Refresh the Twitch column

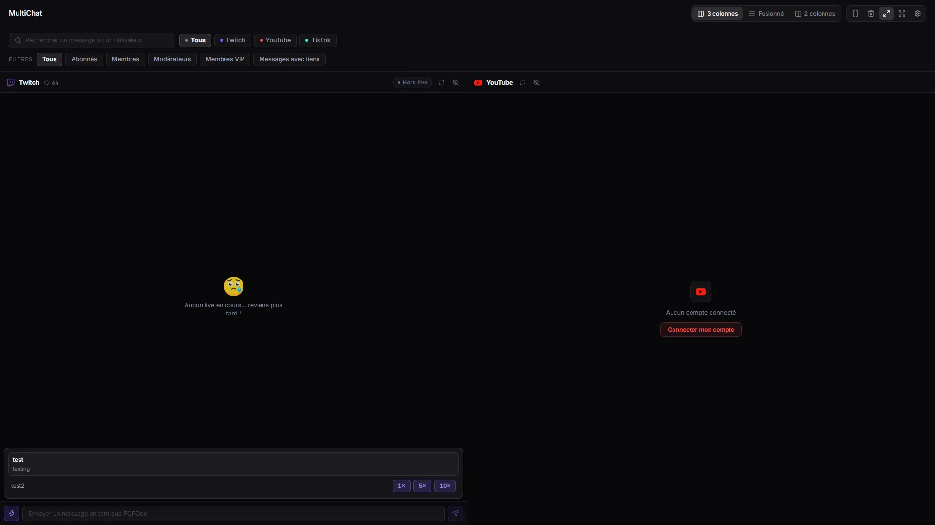(441, 83)
